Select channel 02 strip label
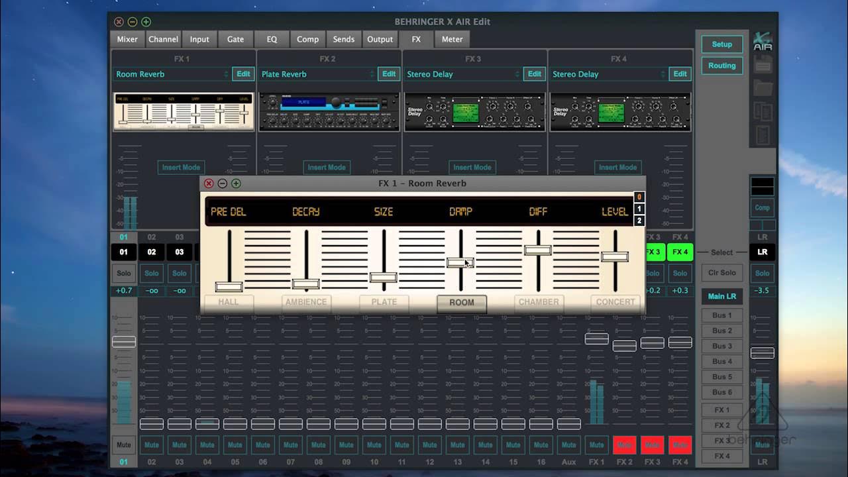Viewport: 848px width, 477px height. (151, 252)
